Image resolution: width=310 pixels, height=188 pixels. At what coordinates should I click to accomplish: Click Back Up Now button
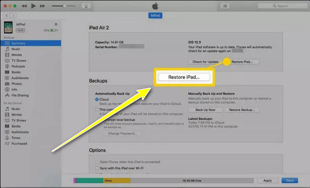tap(206, 110)
